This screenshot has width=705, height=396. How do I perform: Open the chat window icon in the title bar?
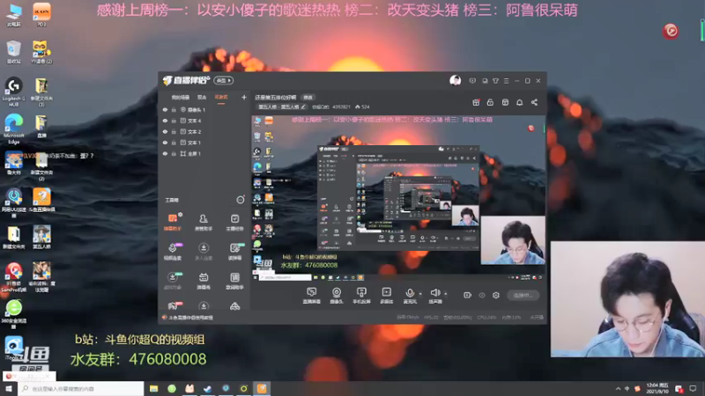(484, 81)
